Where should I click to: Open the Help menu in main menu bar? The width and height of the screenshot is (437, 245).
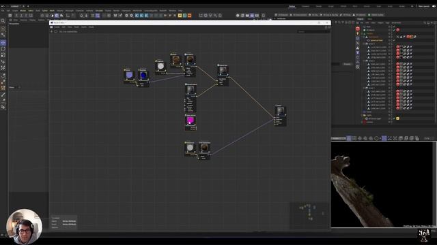(180, 11)
